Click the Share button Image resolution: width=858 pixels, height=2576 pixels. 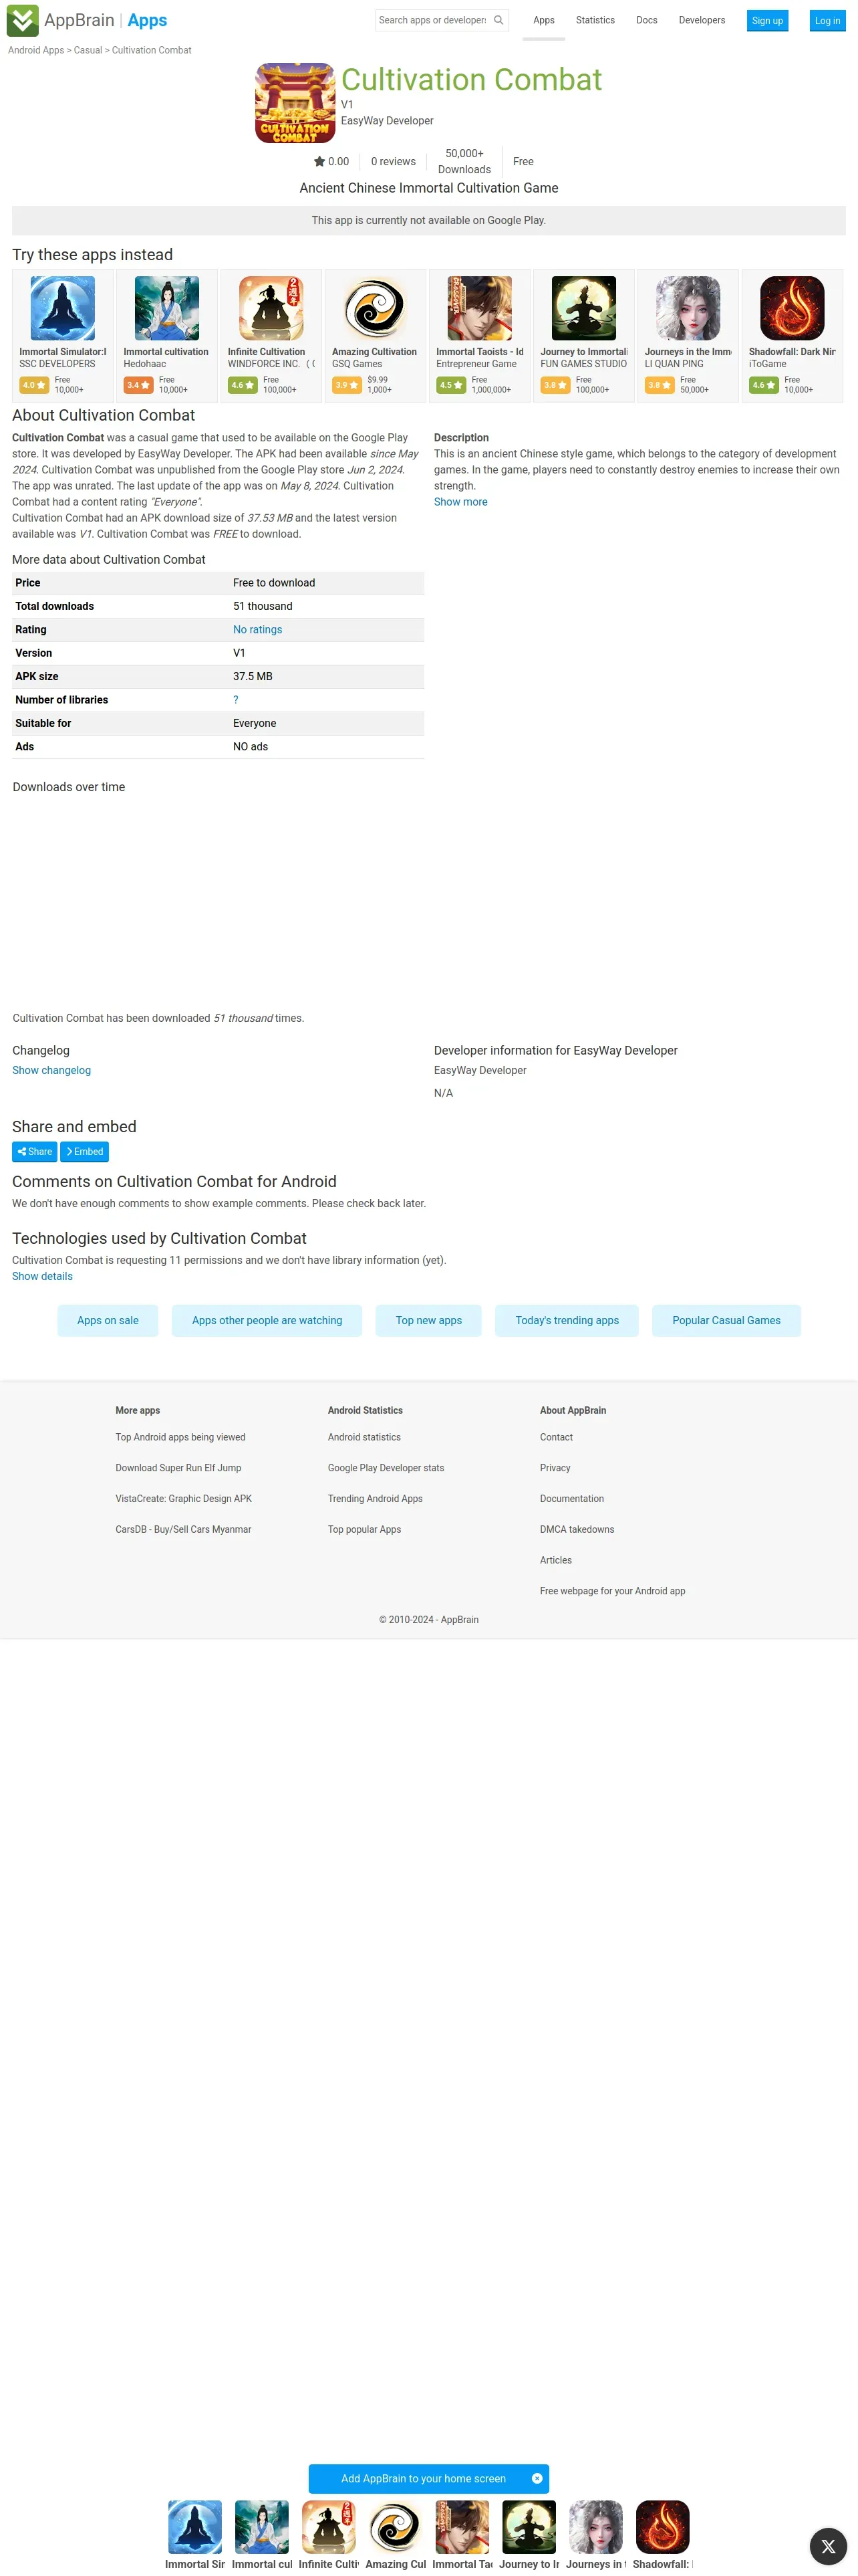(34, 1152)
